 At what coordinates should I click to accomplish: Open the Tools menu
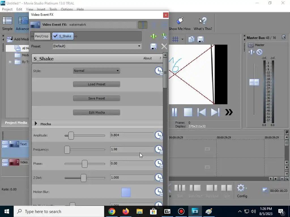click(53, 9)
